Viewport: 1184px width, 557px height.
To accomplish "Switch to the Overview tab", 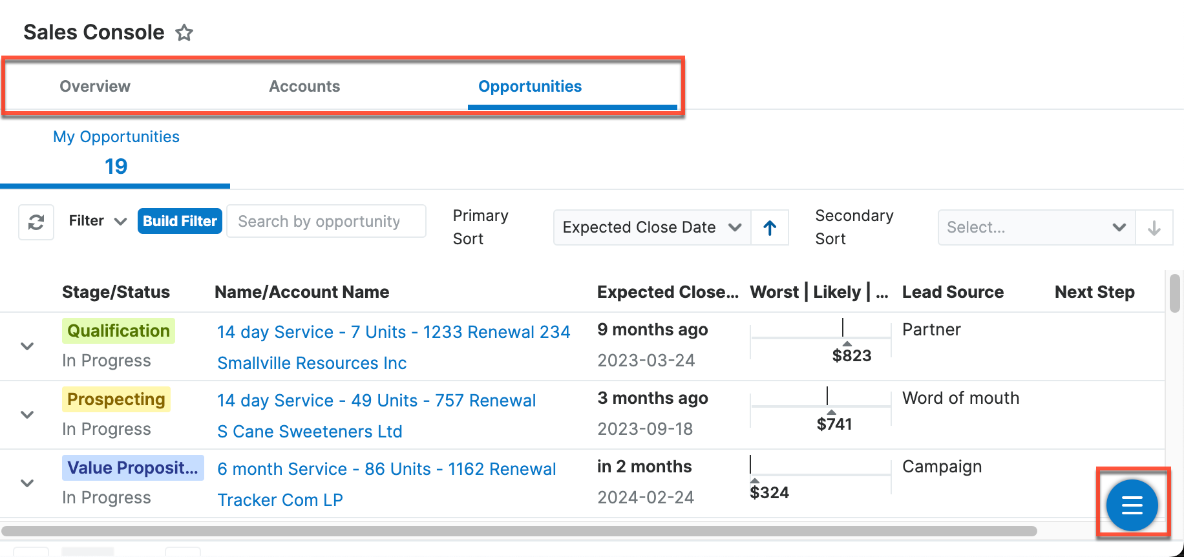I will tap(95, 86).
